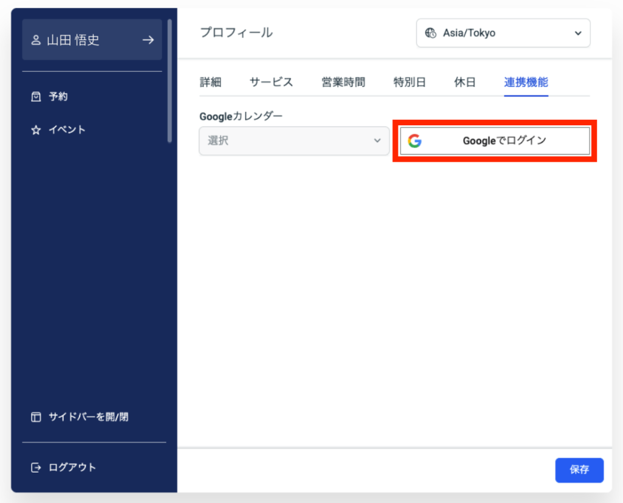
Task: Open the 休日 tab
Action: pyautogui.click(x=465, y=83)
